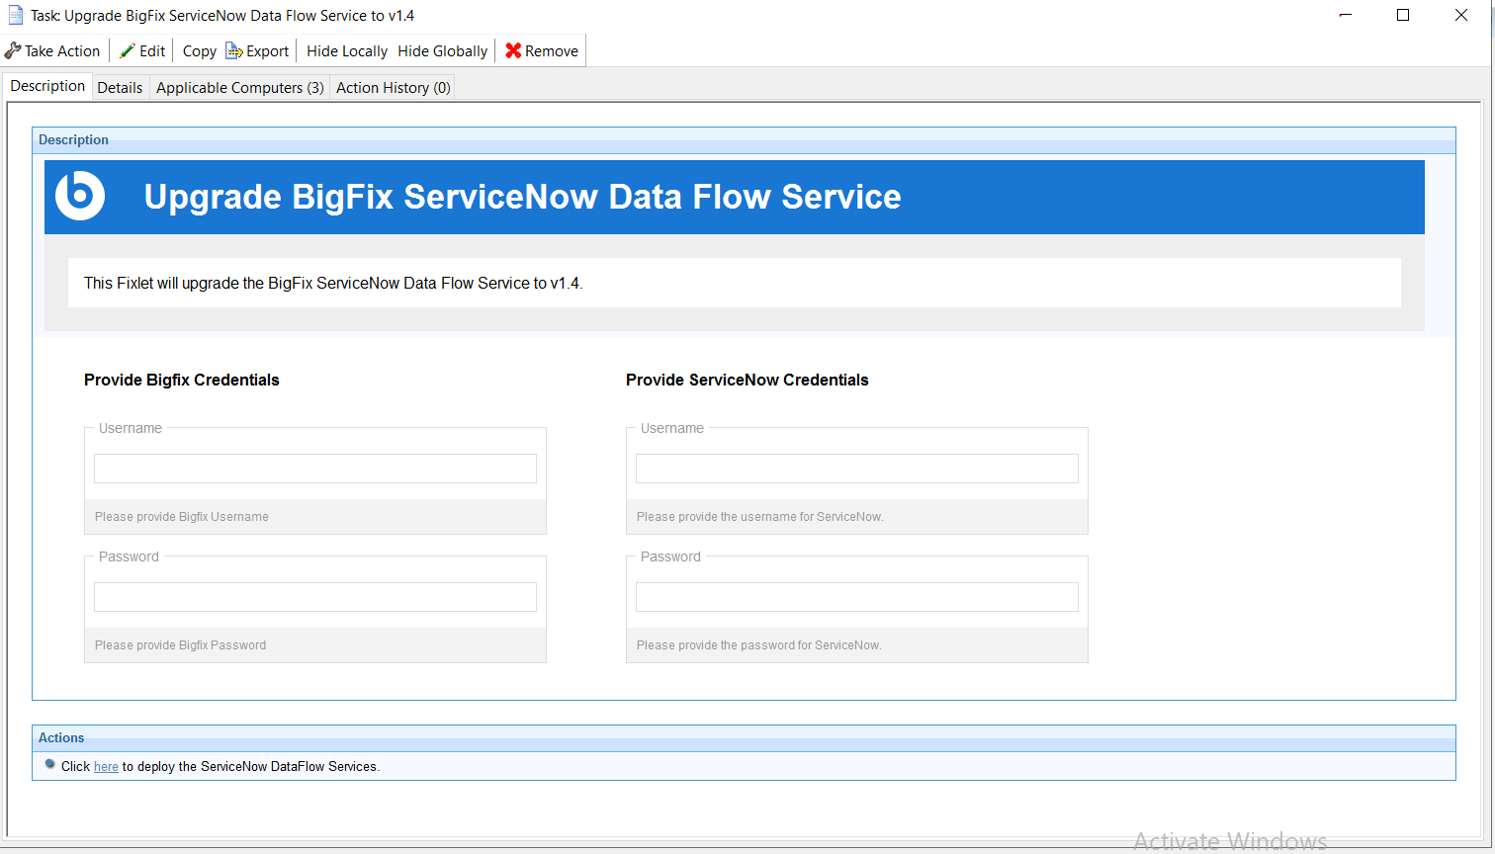Open the Applicable Computers (3) tab

click(240, 88)
